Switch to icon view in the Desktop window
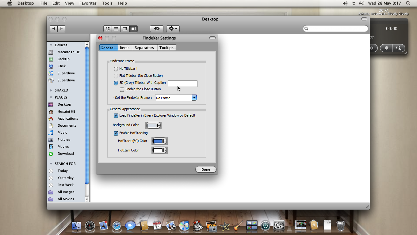417x235 pixels. (108, 29)
